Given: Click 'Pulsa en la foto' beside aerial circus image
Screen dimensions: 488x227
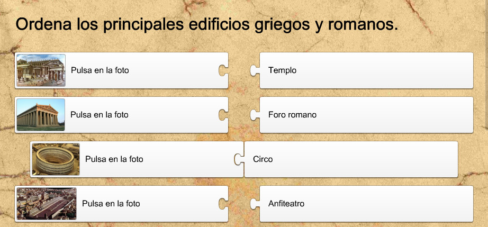Looking at the screenshot, I should 111,204.
